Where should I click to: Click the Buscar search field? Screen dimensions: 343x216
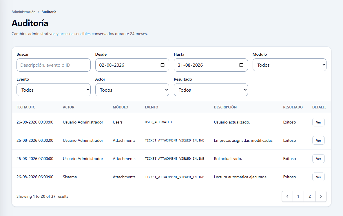coord(54,65)
